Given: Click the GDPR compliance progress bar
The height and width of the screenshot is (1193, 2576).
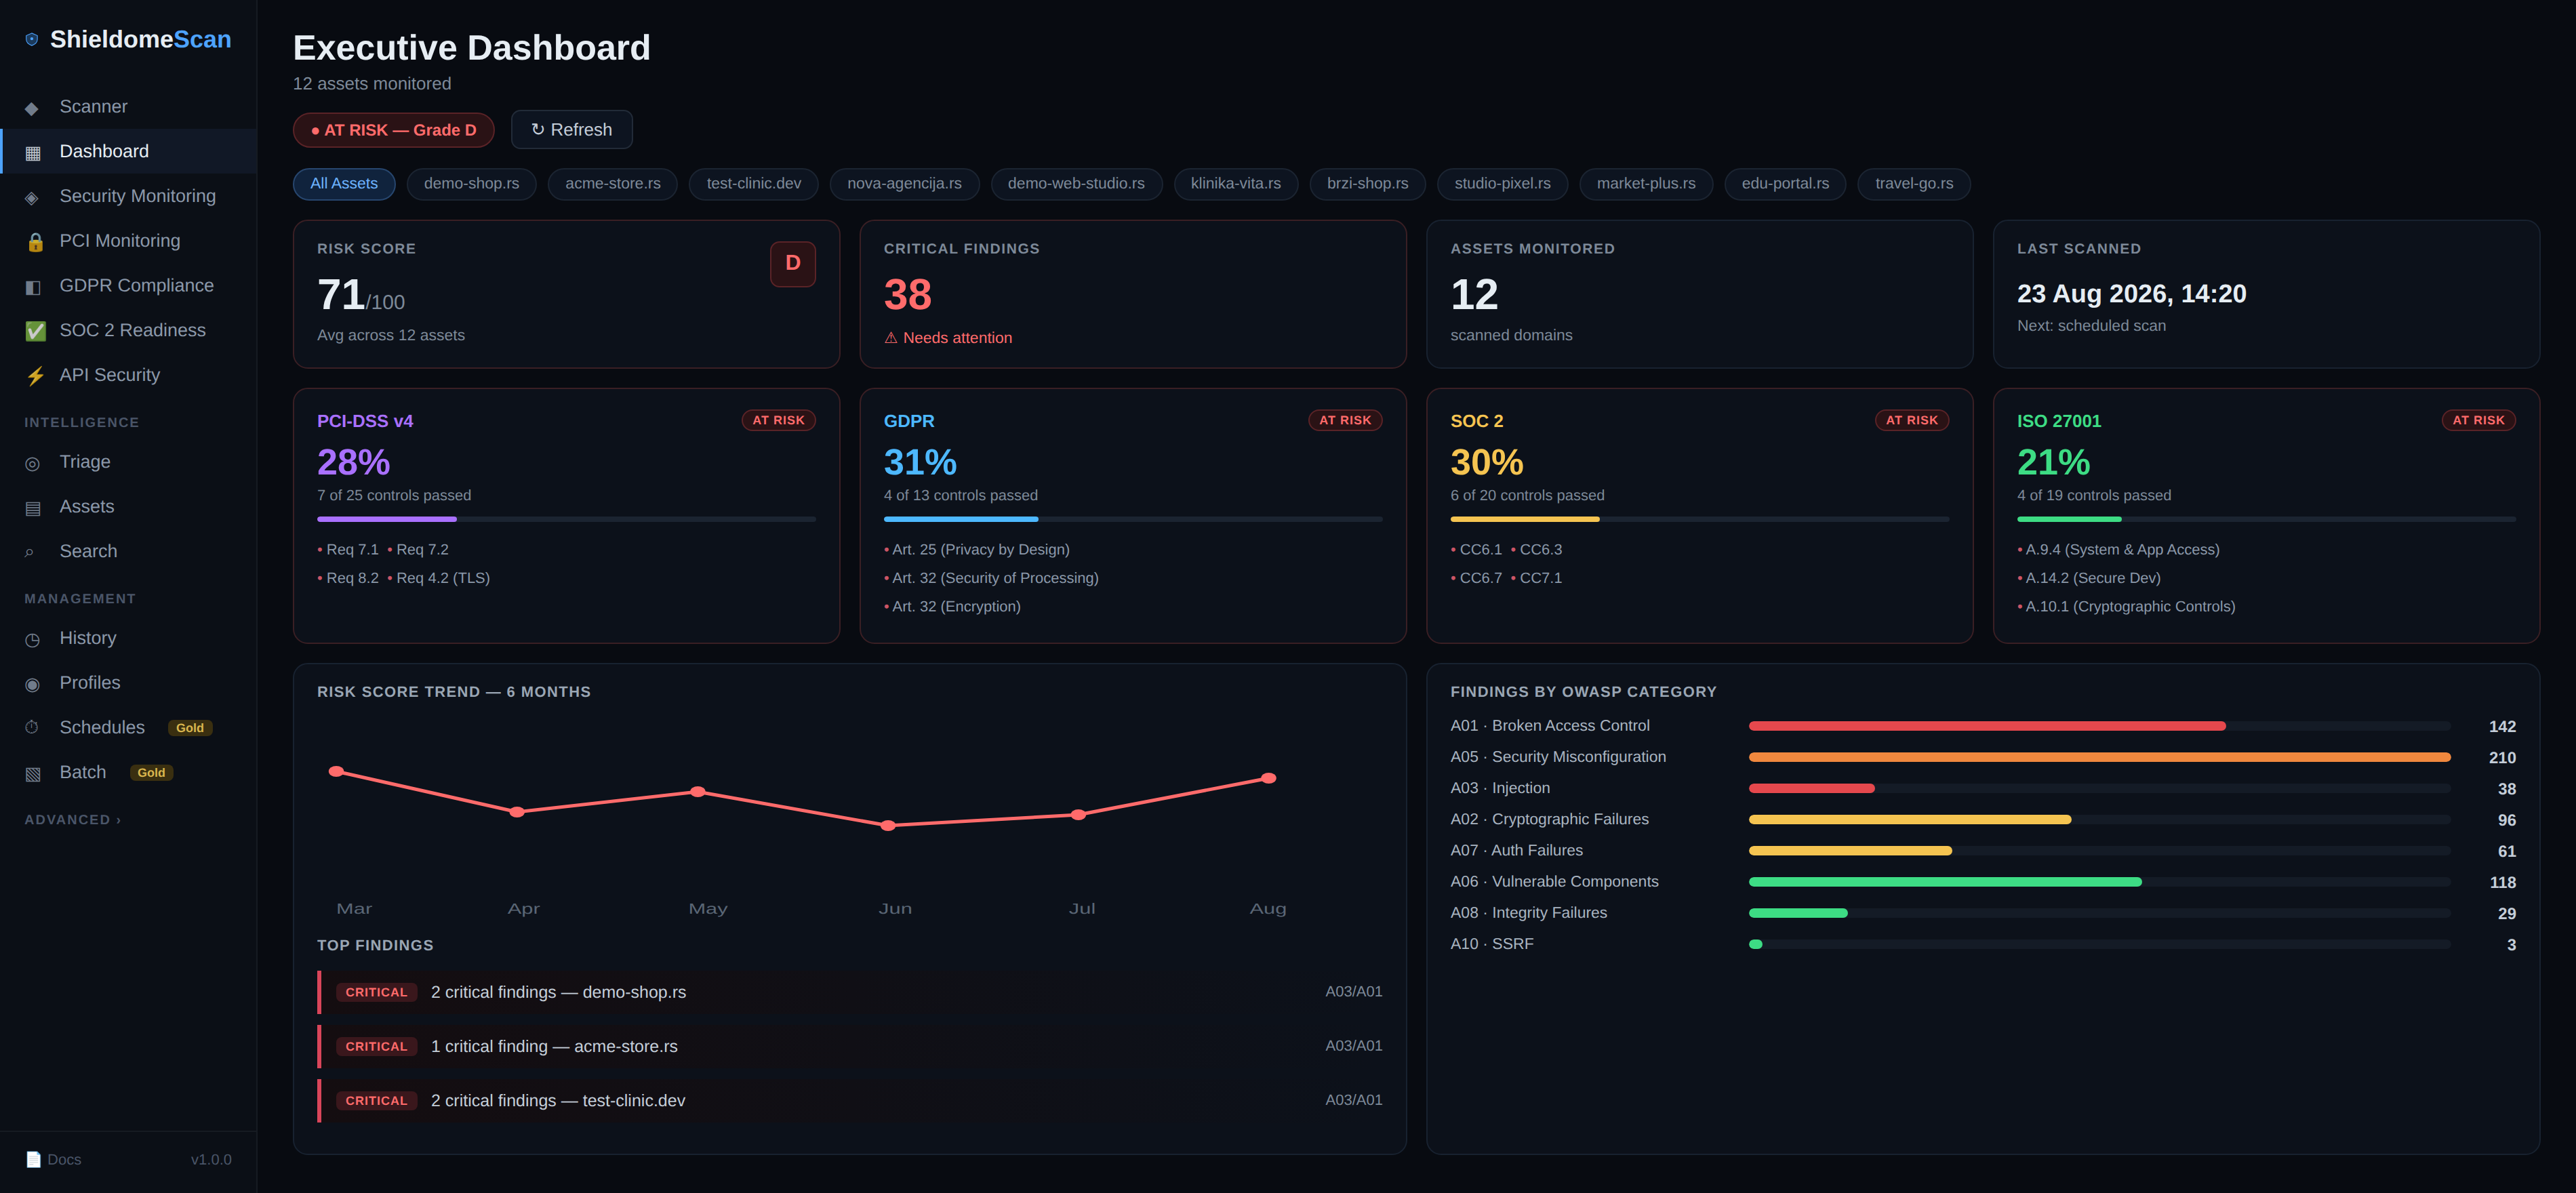Looking at the screenshot, I should click(x=1132, y=519).
